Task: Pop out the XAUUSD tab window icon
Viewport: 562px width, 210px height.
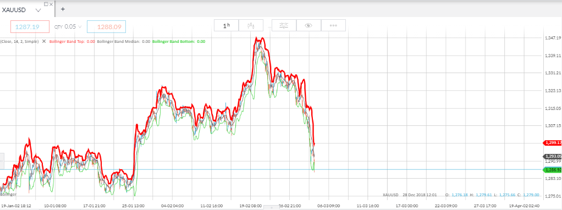Action: [x=46, y=4]
